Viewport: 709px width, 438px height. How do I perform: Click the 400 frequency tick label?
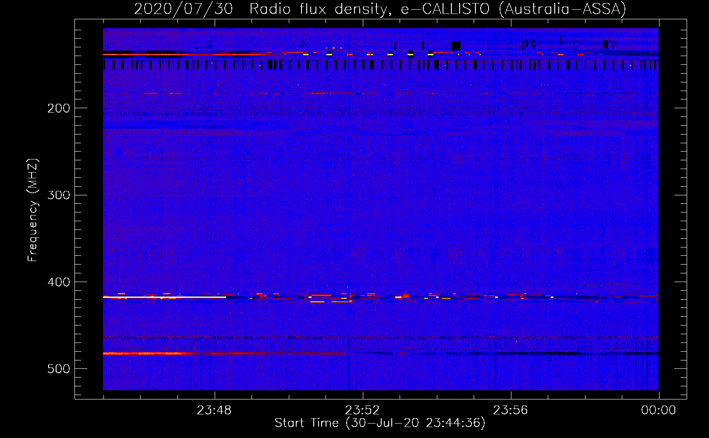[x=59, y=282]
